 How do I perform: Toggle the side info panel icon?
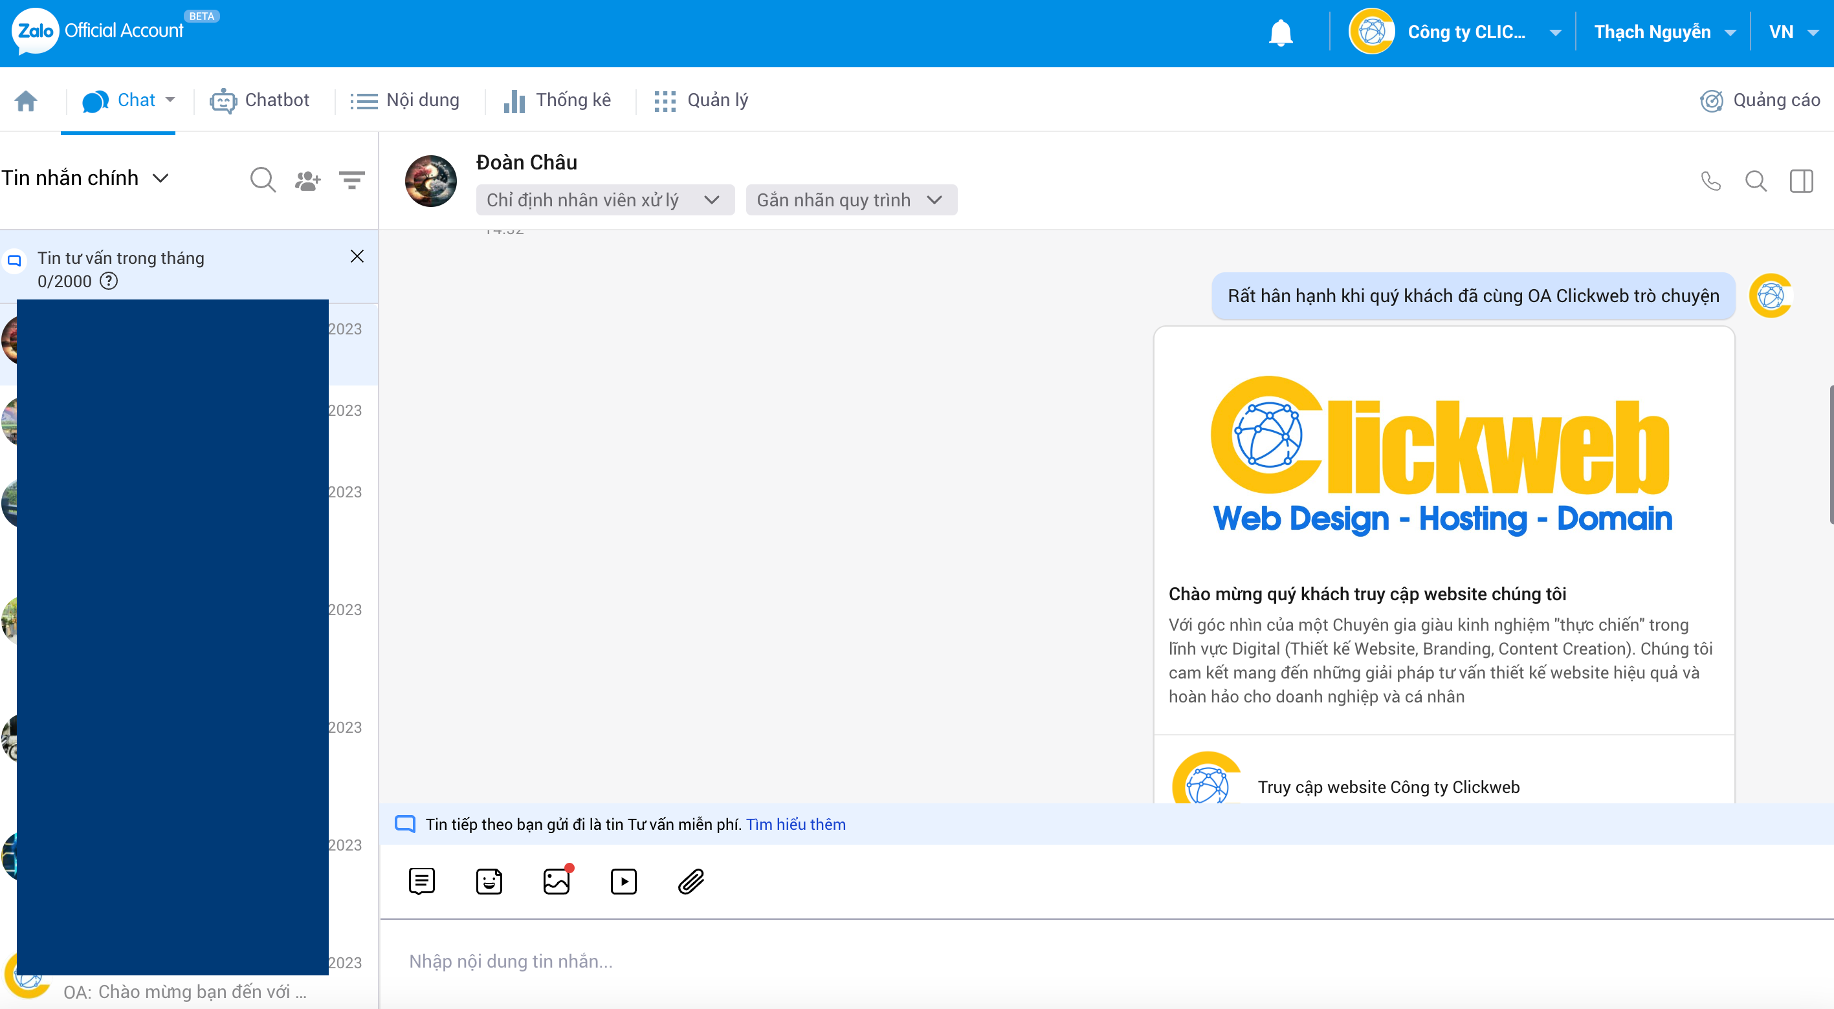click(x=1801, y=182)
